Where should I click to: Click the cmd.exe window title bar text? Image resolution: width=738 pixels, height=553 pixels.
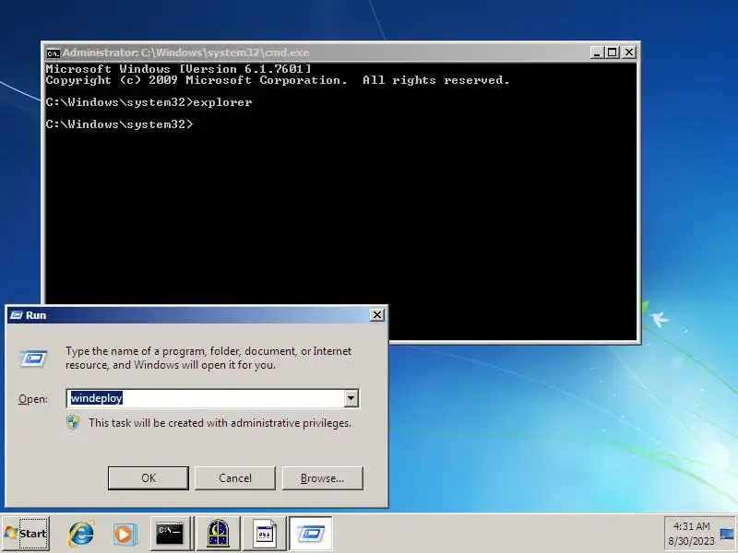pyautogui.click(x=185, y=53)
